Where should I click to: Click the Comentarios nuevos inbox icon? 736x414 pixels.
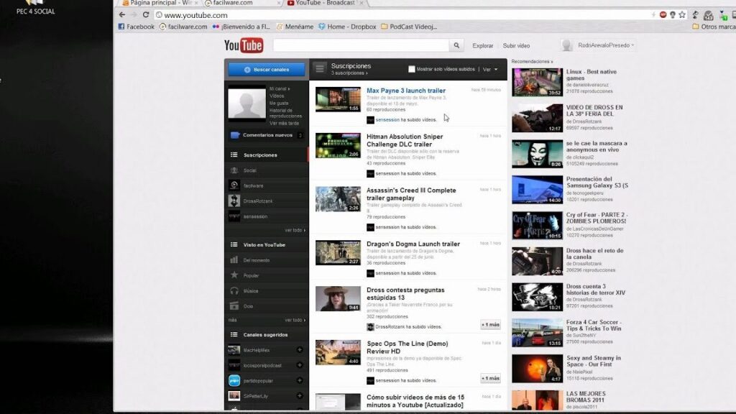pos(235,135)
